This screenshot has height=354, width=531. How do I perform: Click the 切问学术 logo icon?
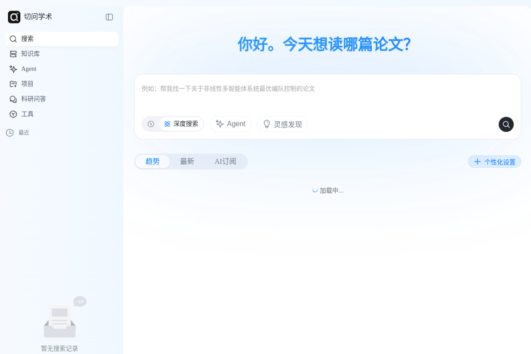[x=14, y=17]
